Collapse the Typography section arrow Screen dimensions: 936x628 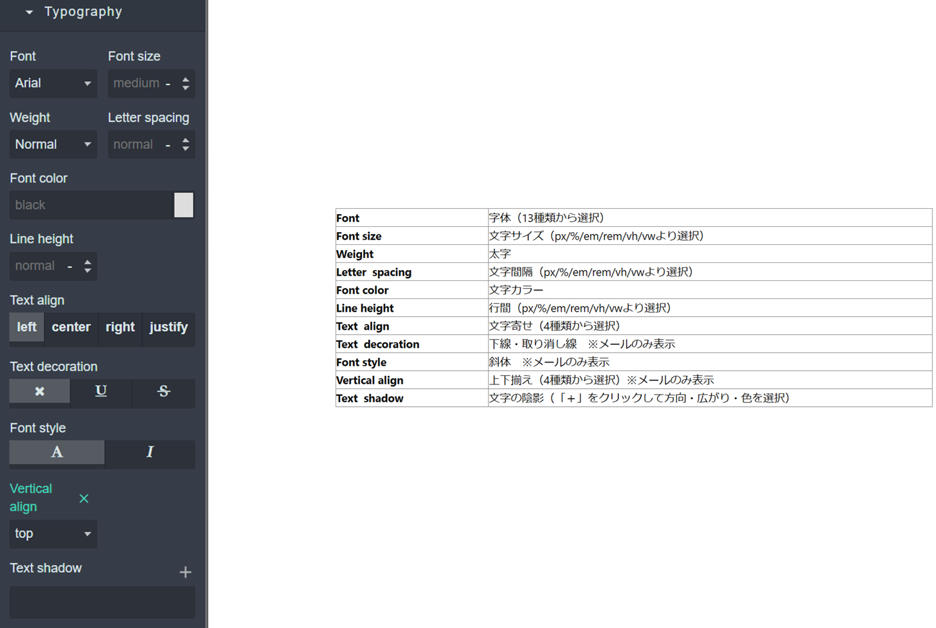(x=29, y=12)
